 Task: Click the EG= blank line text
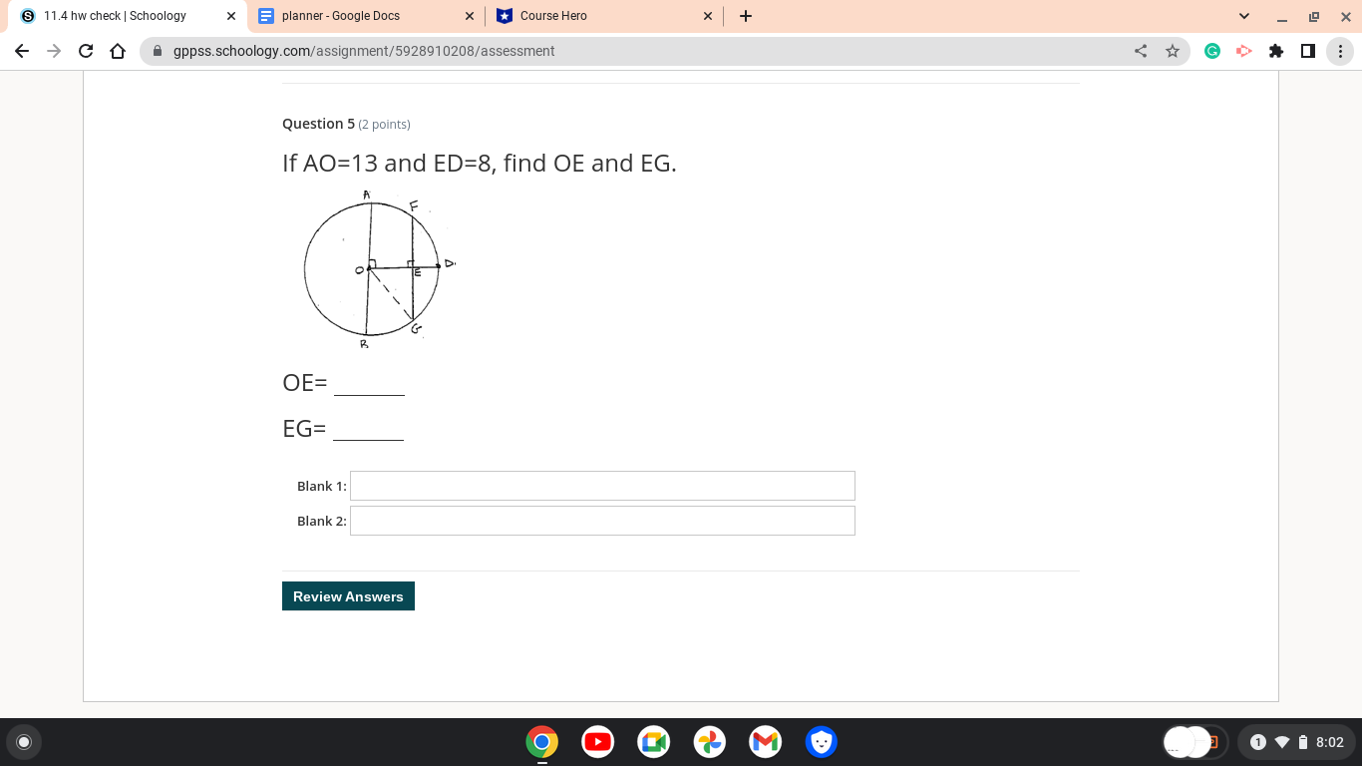tap(343, 429)
